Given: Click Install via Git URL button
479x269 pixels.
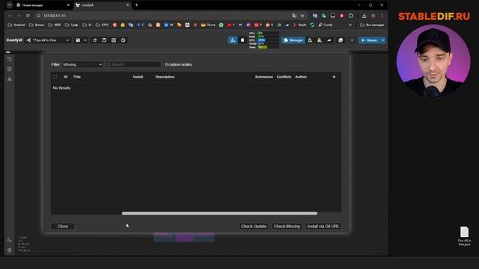Looking at the screenshot, I should [323, 226].
